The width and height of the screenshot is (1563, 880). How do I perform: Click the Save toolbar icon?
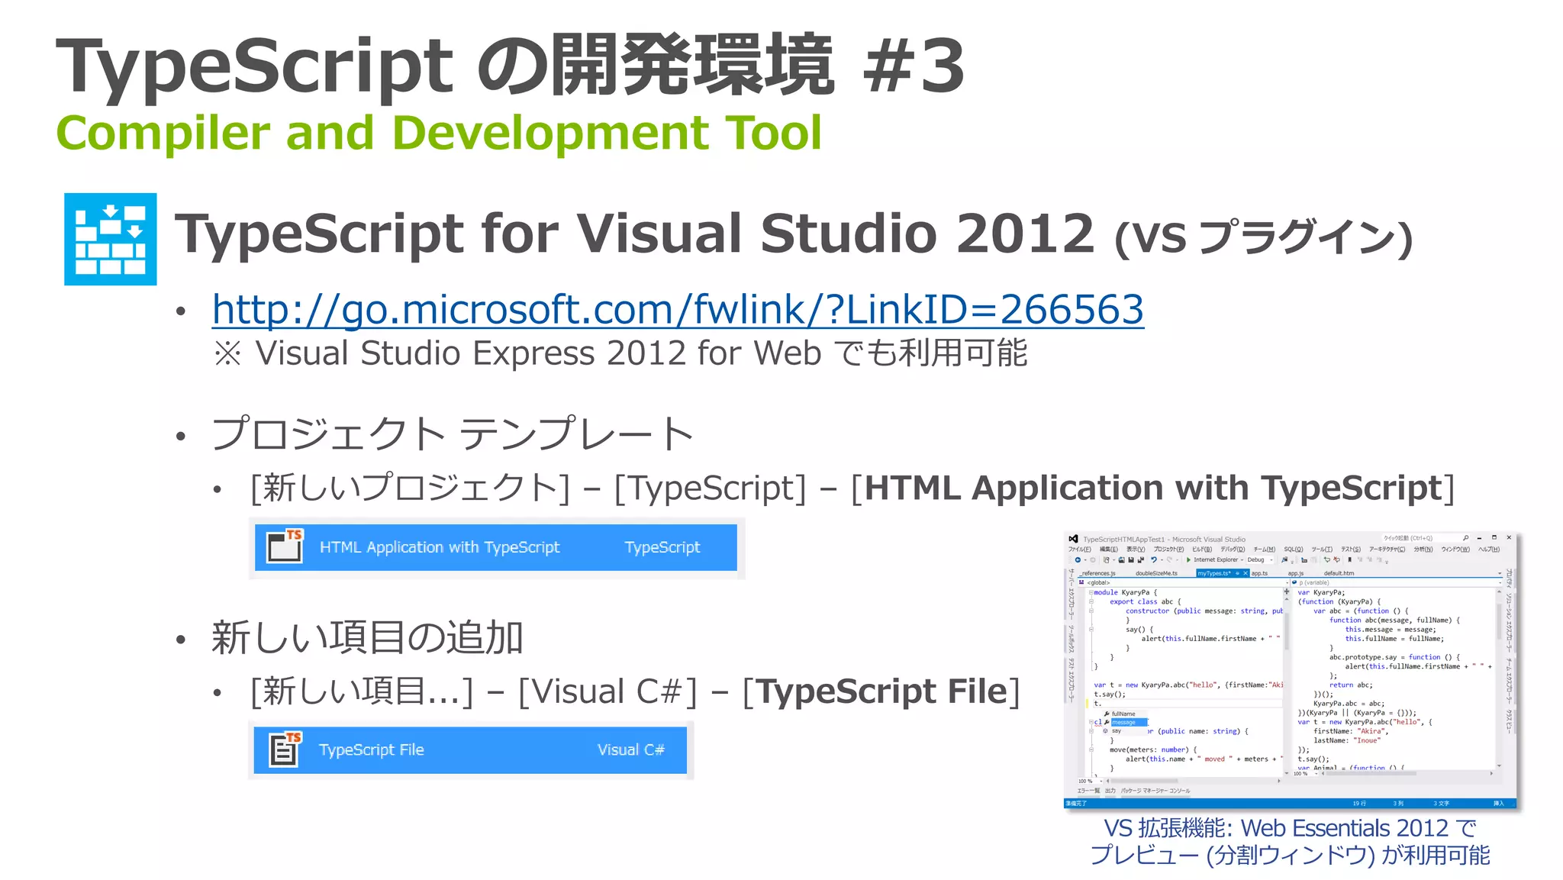(x=1131, y=559)
